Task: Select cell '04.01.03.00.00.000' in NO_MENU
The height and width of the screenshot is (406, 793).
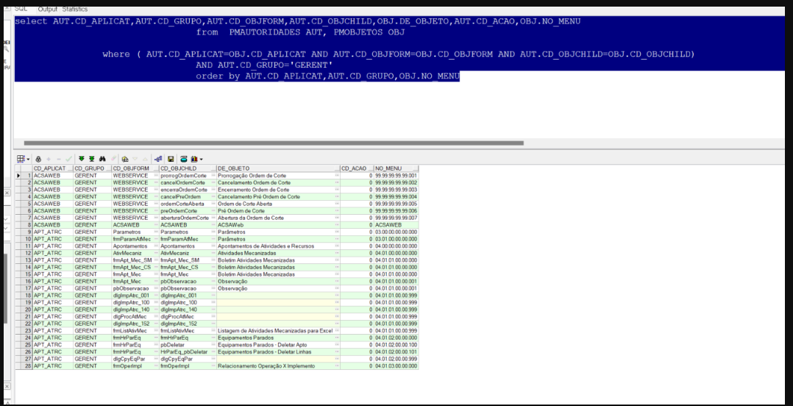Action: (396, 366)
